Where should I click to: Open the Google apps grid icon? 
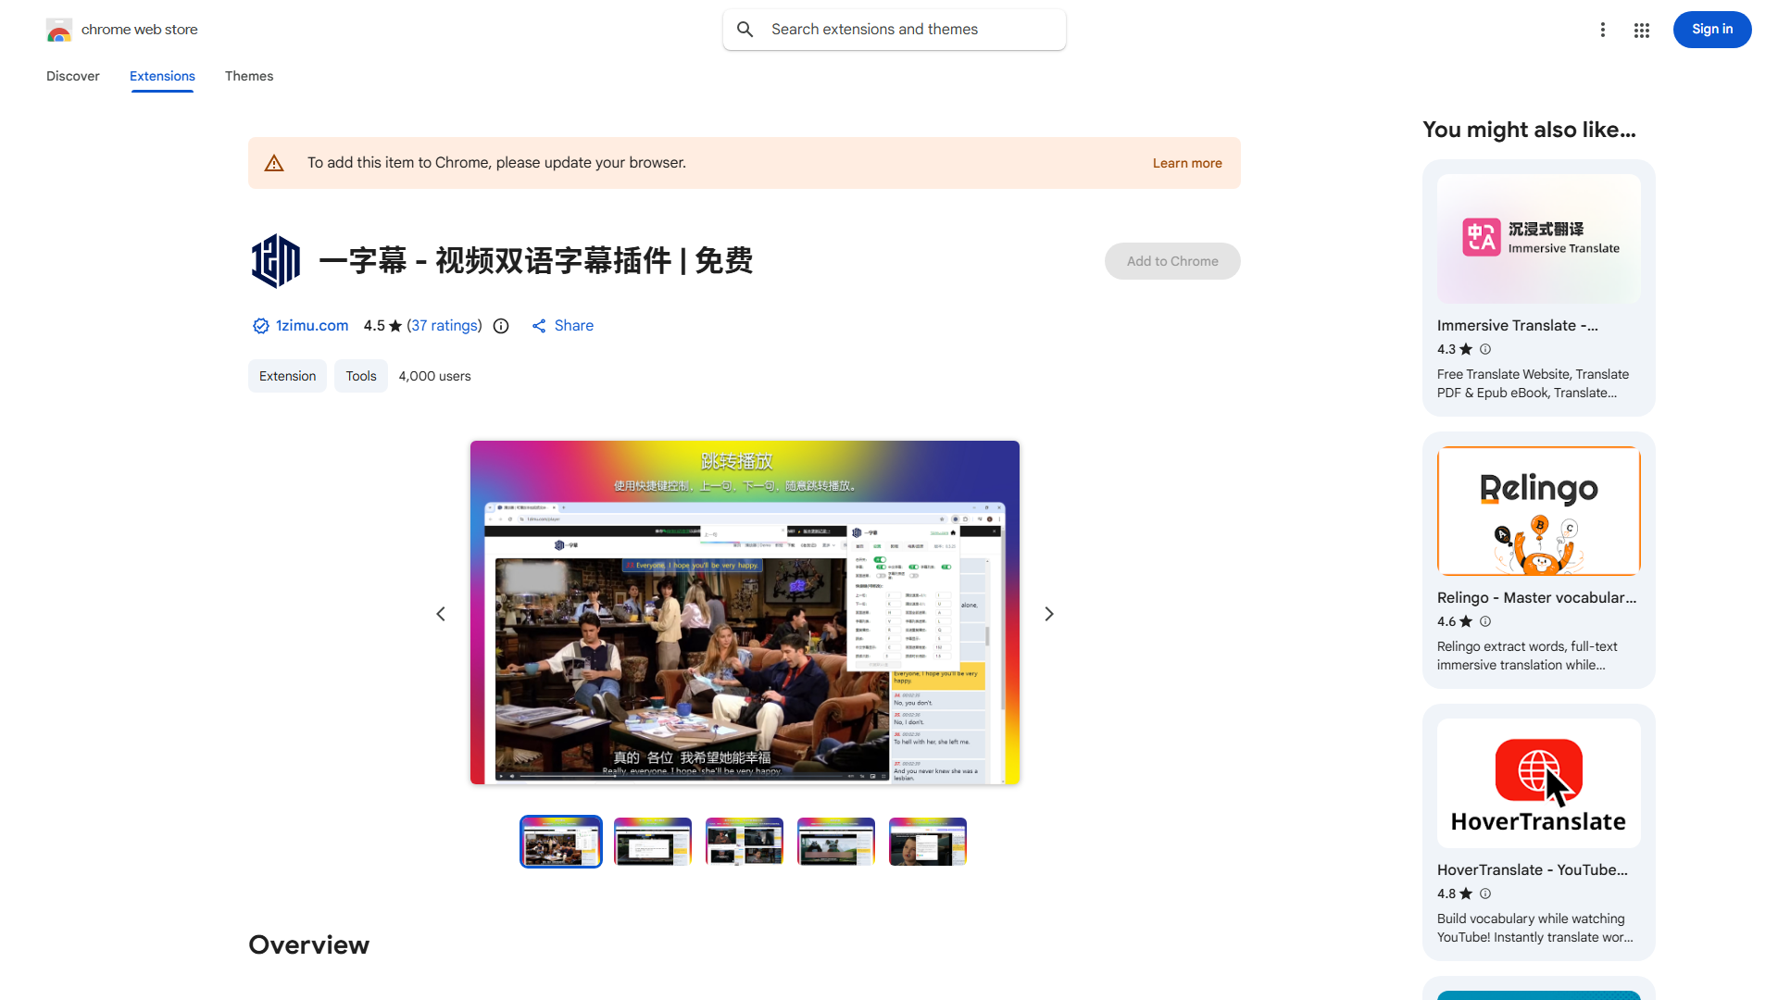(x=1642, y=31)
